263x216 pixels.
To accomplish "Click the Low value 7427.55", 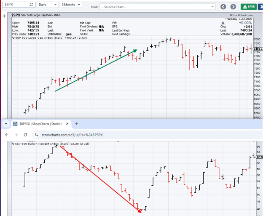I will (33, 30).
